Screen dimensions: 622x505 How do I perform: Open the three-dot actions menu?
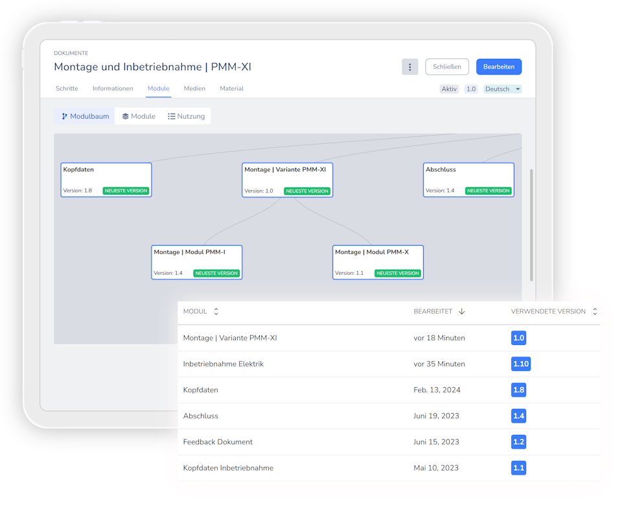pyautogui.click(x=409, y=67)
